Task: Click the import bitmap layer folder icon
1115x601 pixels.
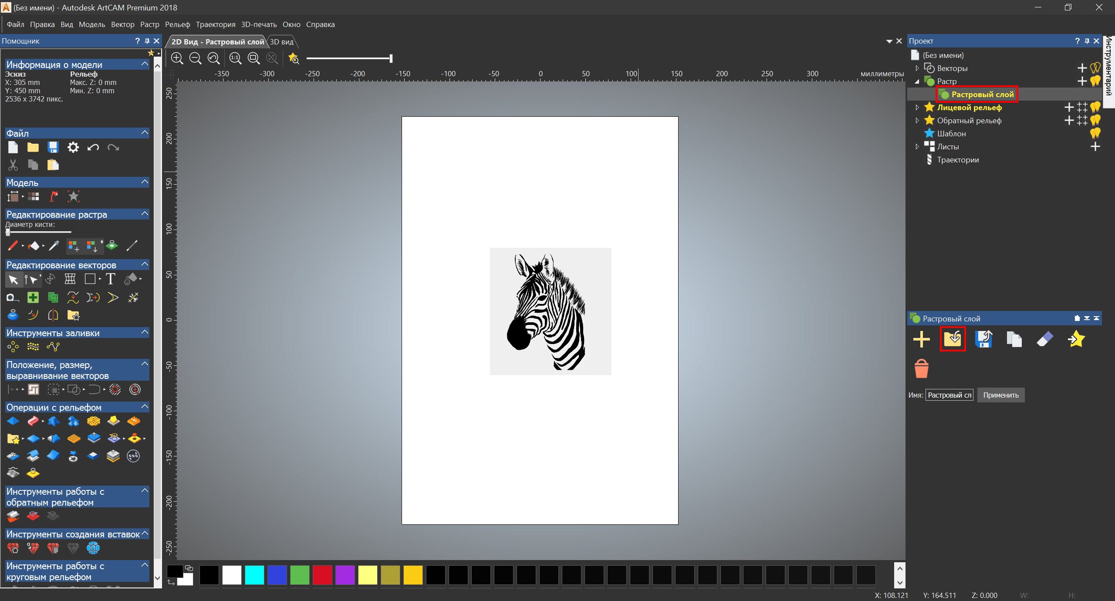Action: point(953,339)
